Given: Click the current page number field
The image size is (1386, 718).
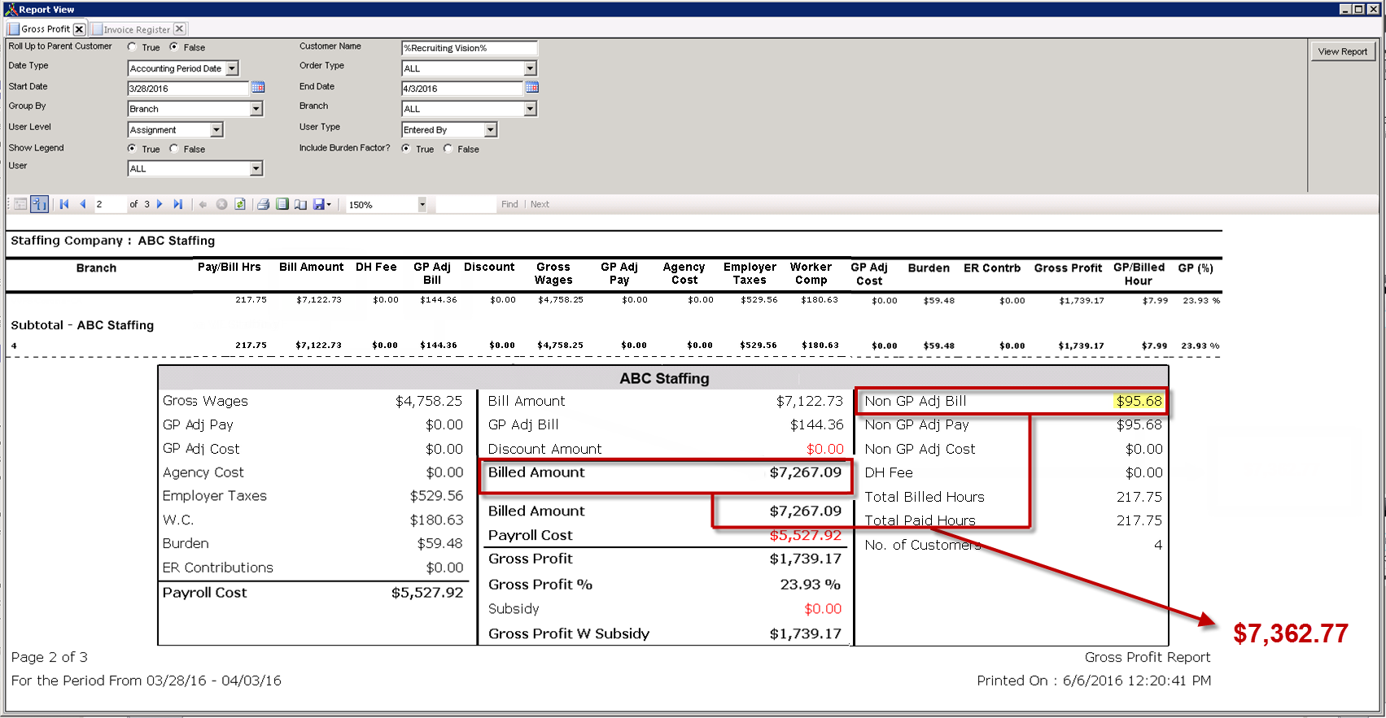Looking at the screenshot, I should [x=109, y=205].
